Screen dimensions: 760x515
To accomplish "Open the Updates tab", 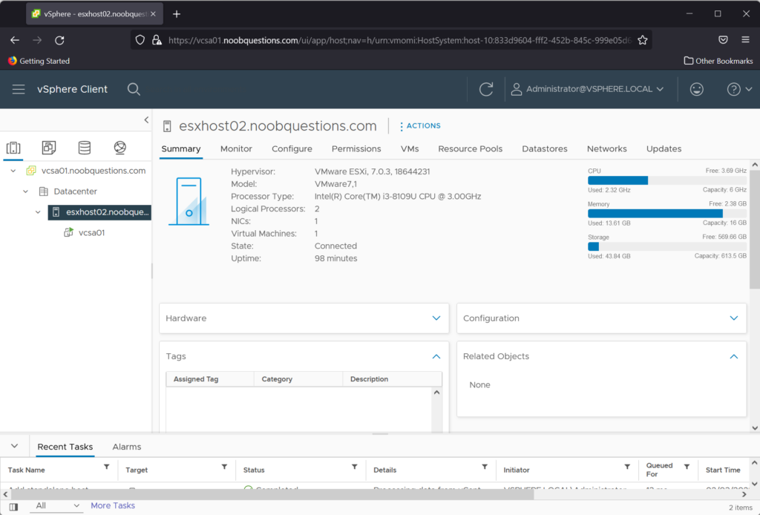I will pyautogui.click(x=664, y=148).
